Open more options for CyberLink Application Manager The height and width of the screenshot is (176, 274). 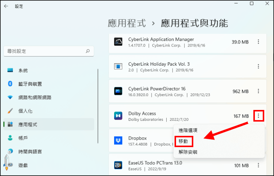[258, 42]
